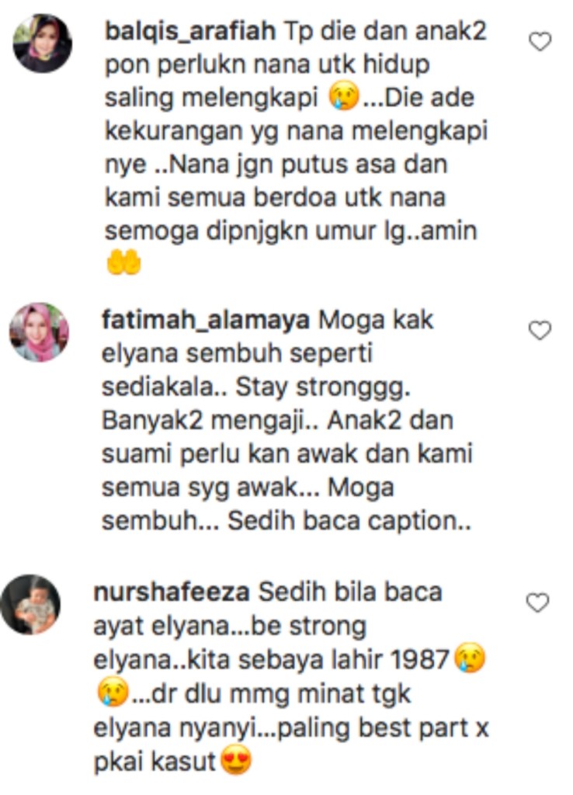Click the 'Sedih baca caption..' phrase
Image resolution: width=573 pixels, height=795 pixels.
[349, 521]
